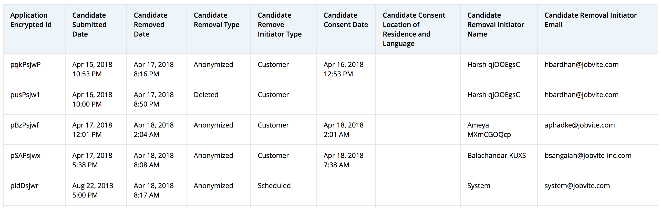This screenshot has height=208, width=661.
Task: Select the Scheduled initiator type cell
Action: click(x=274, y=186)
